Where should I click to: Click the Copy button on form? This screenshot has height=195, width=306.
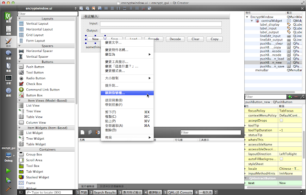(x=214, y=39)
